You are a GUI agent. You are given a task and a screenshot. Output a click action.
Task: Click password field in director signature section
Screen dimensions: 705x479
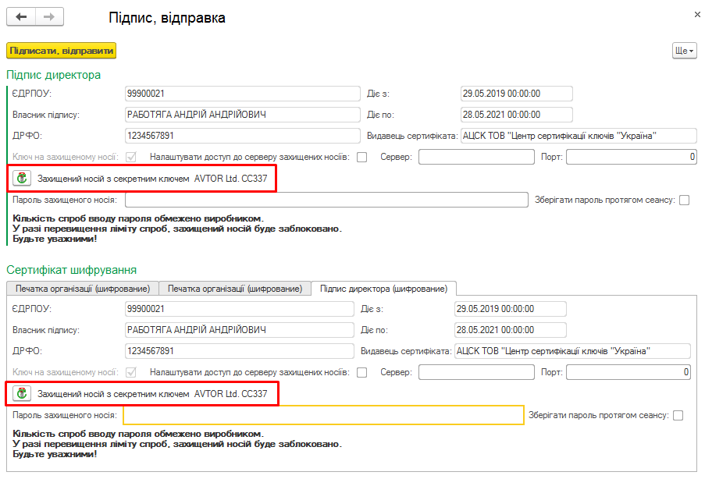[x=326, y=200]
